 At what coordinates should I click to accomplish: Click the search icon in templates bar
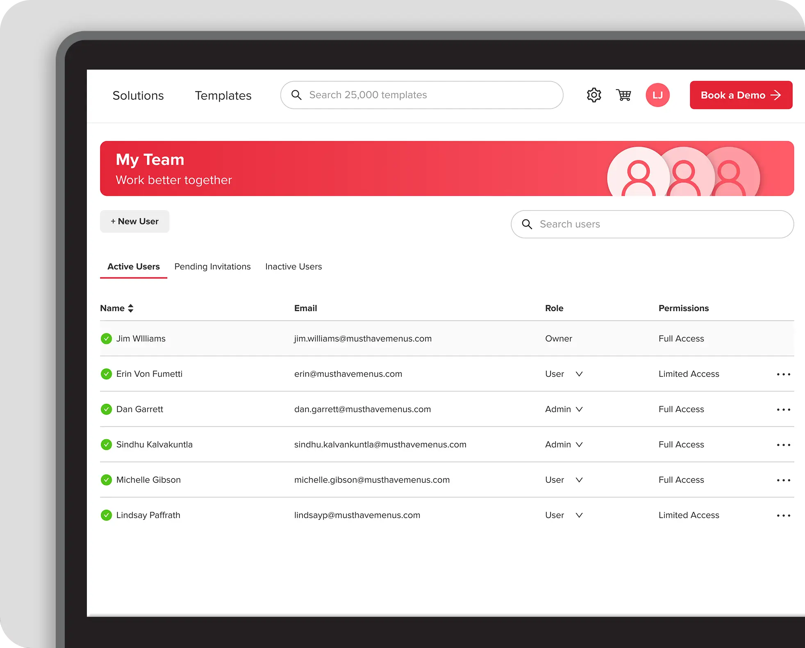296,95
